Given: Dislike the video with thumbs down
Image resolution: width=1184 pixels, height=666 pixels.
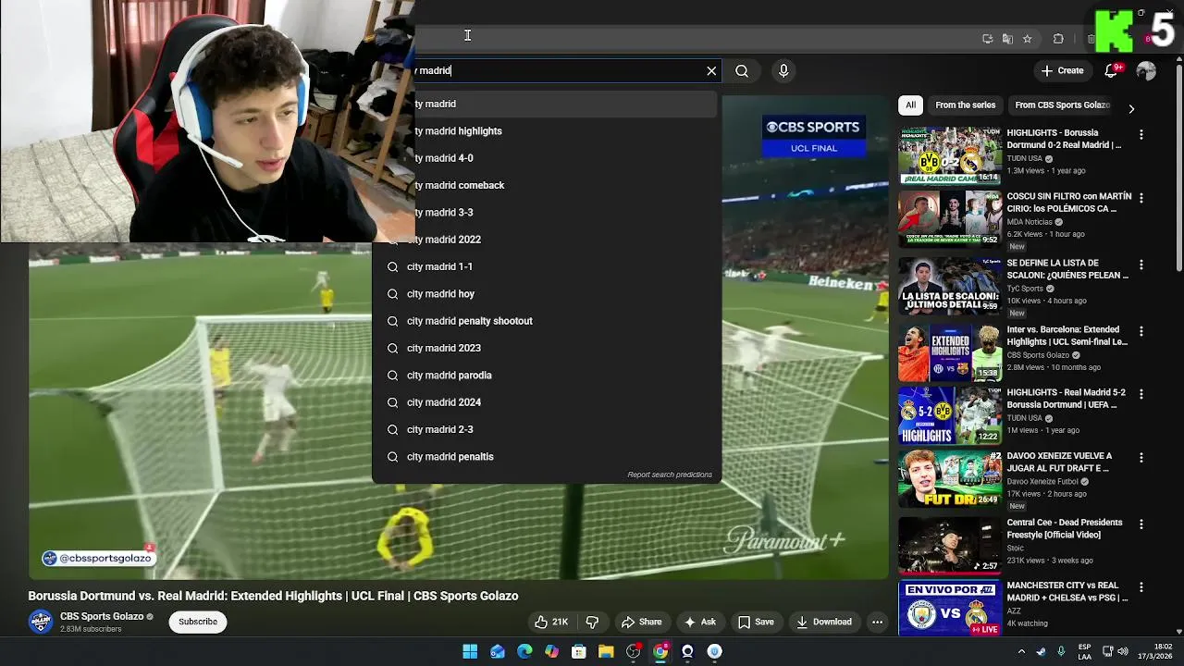Looking at the screenshot, I should tap(593, 622).
